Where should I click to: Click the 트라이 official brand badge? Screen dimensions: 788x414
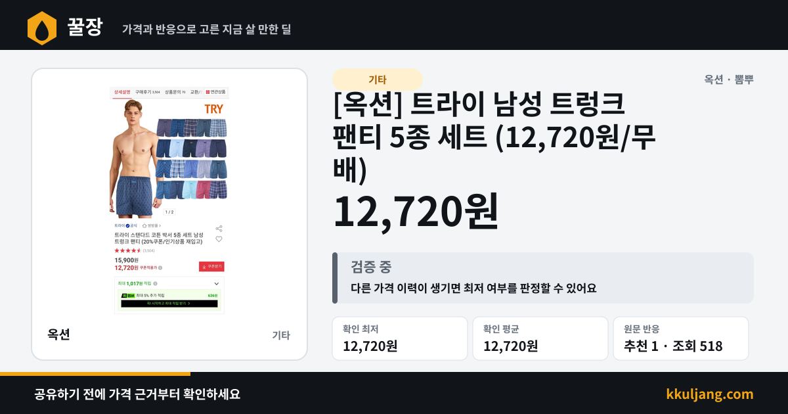(x=125, y=225)
